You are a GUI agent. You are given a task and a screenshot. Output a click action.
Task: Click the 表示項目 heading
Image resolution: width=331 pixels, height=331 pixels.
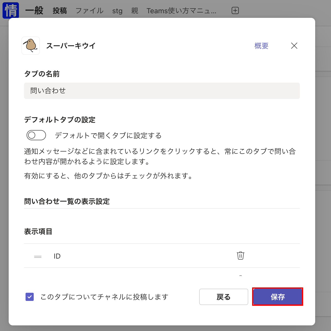tap(38, 232)
